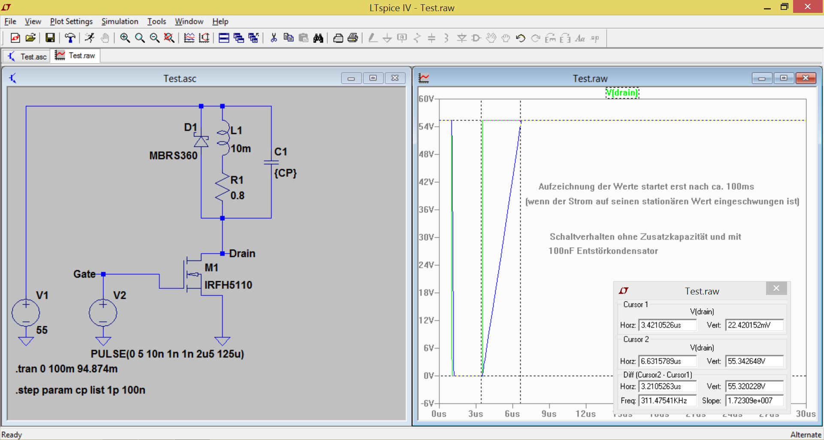The image size is (824, 440).
Task: Click the Redo arrow icon
Action: coord(536,38)
